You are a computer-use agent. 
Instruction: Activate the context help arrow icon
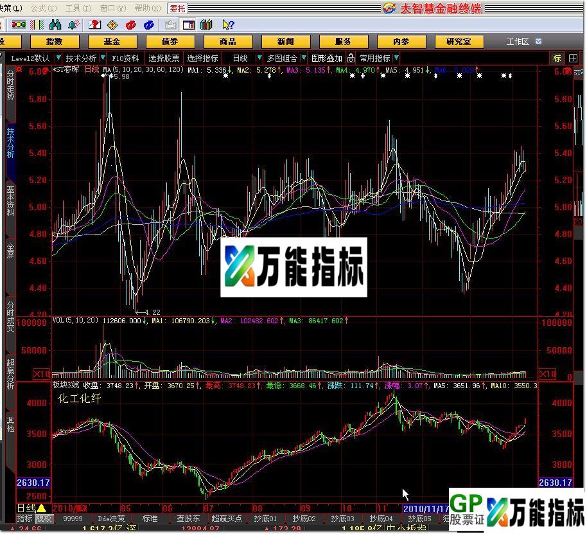[226, 24]
